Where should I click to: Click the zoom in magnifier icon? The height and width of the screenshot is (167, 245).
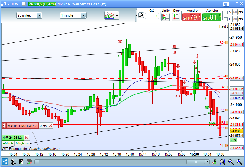[239, 162]
